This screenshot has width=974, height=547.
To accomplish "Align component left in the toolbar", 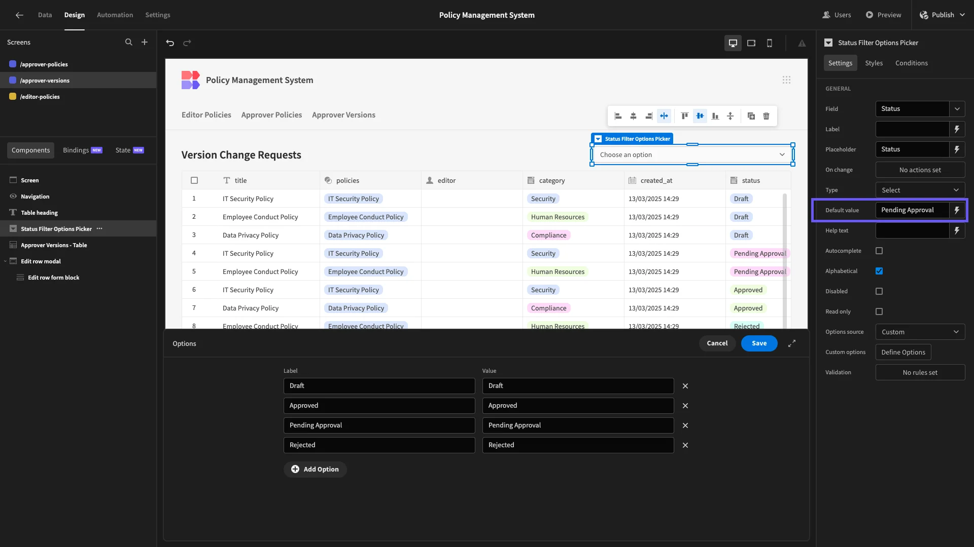I will tap(618, 116).
